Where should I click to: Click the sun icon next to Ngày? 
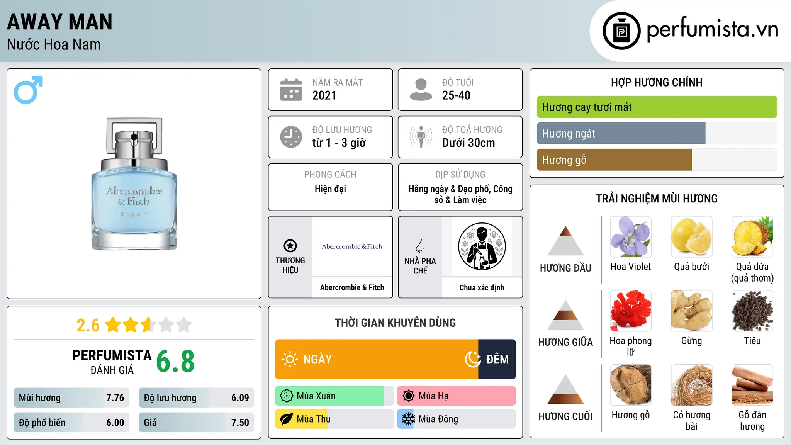click(290, 359)
